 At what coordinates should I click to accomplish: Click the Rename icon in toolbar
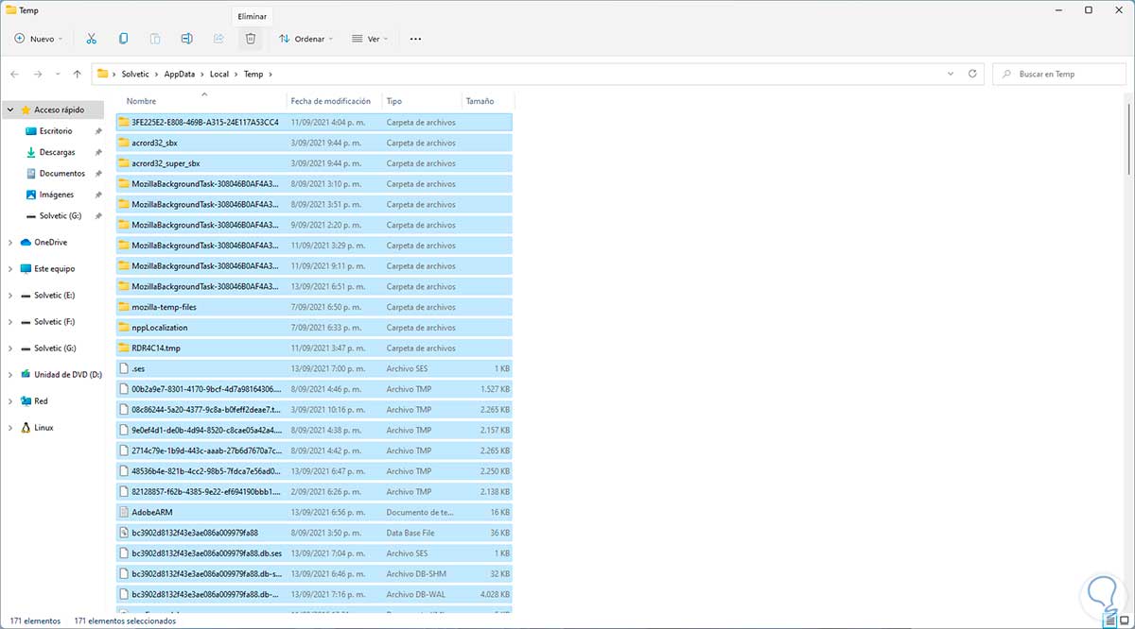(187, 39)
